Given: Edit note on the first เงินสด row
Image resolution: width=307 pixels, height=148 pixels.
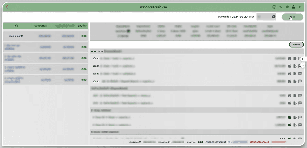Looking at the screenshot, I should [295, 58].
